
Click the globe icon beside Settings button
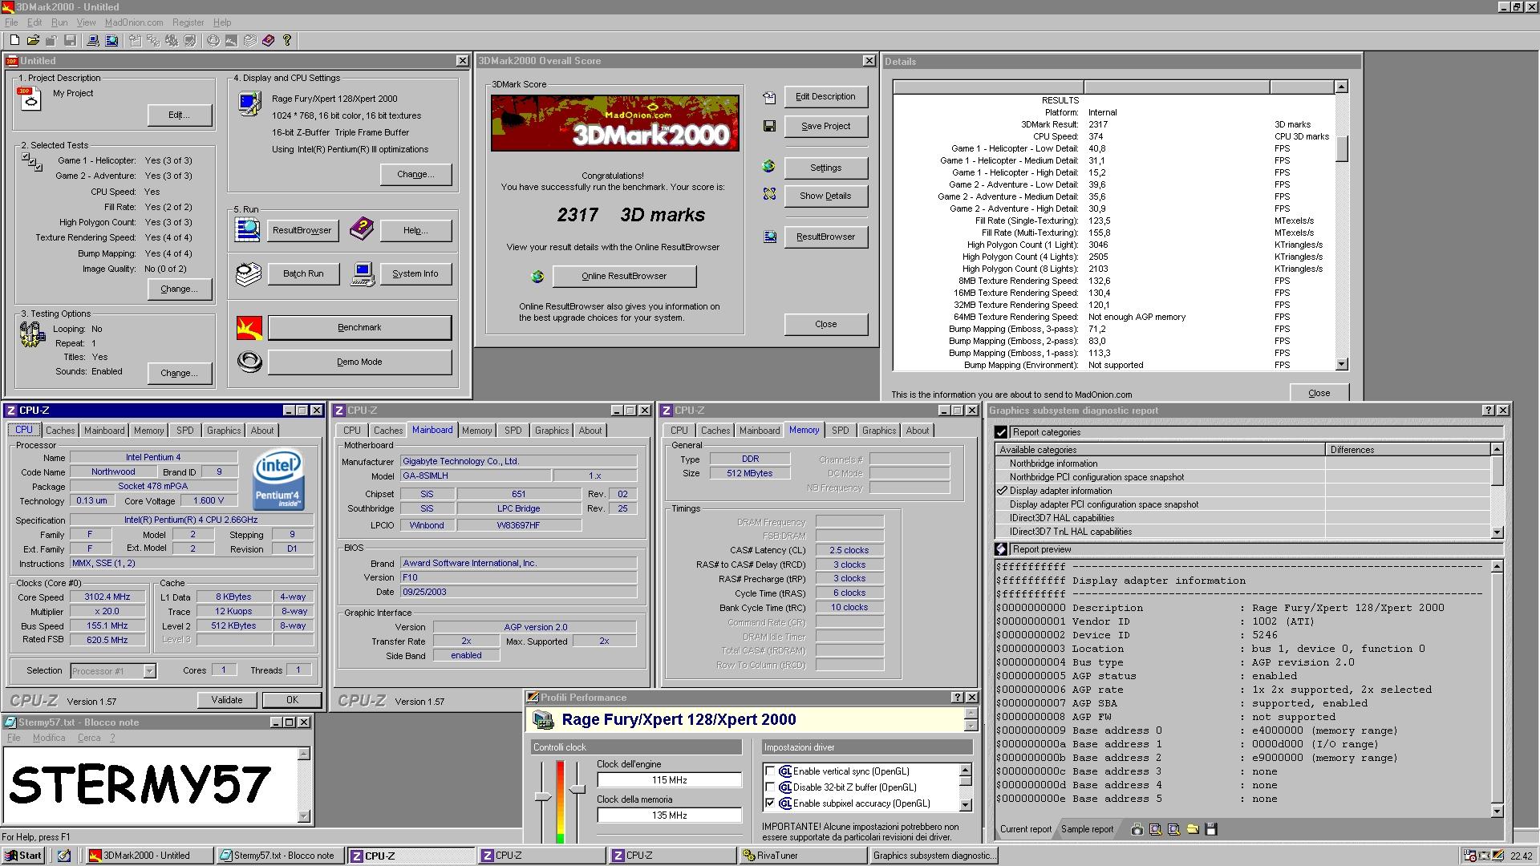(x=769, y=167)
